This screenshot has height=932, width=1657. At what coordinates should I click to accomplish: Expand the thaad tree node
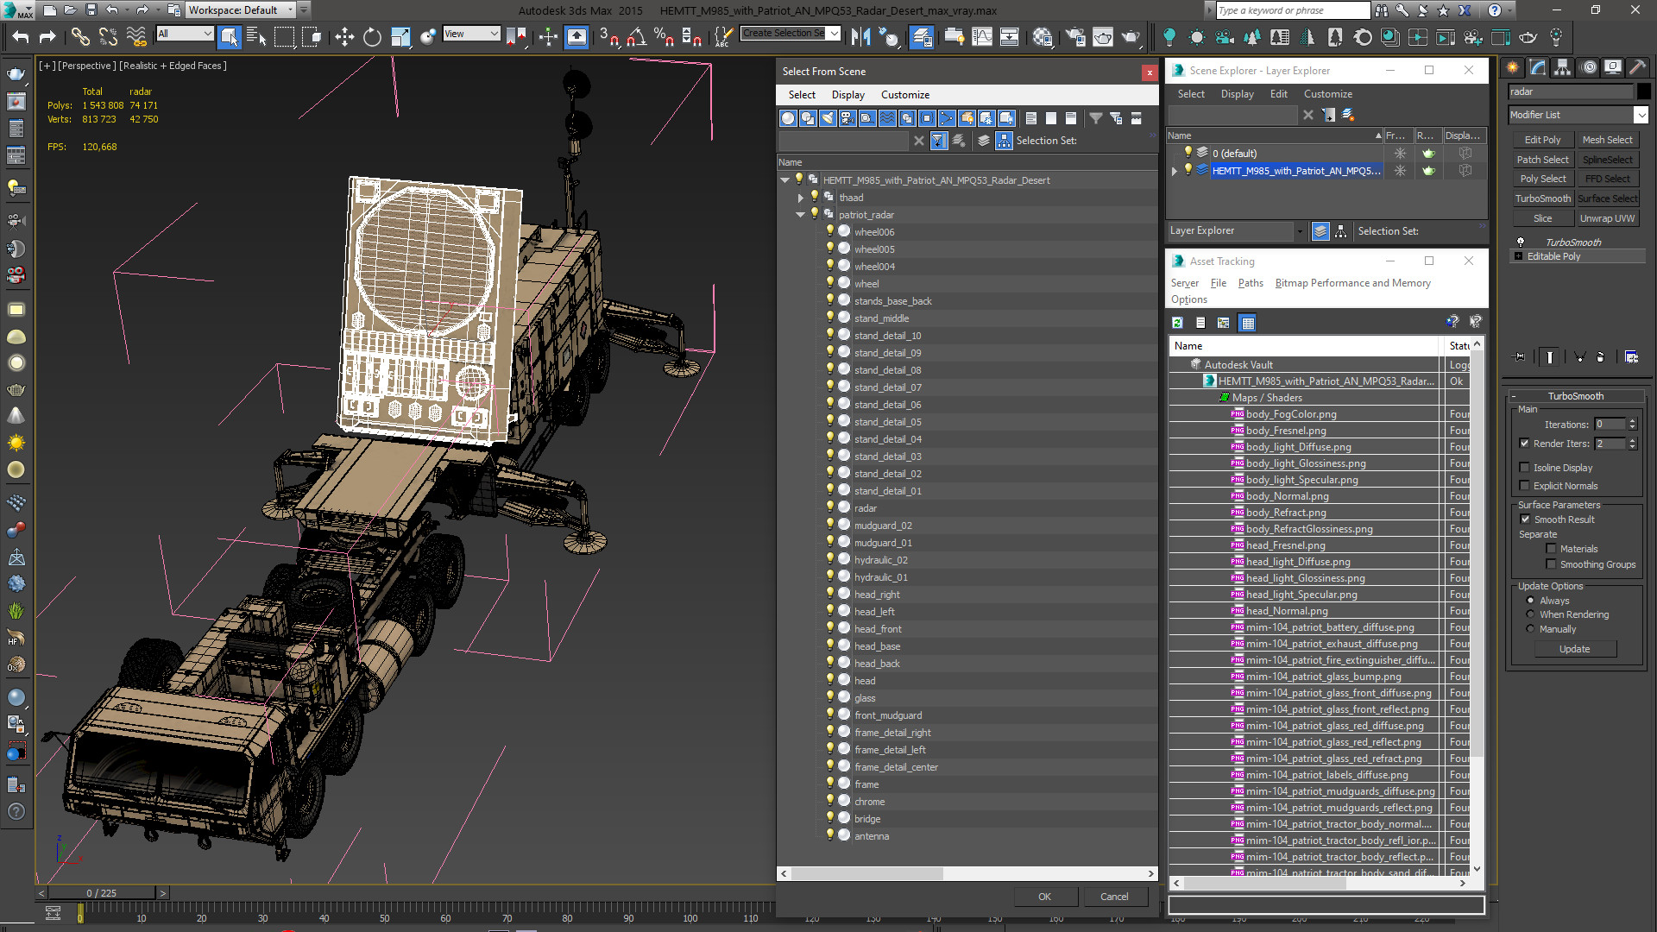800,198
